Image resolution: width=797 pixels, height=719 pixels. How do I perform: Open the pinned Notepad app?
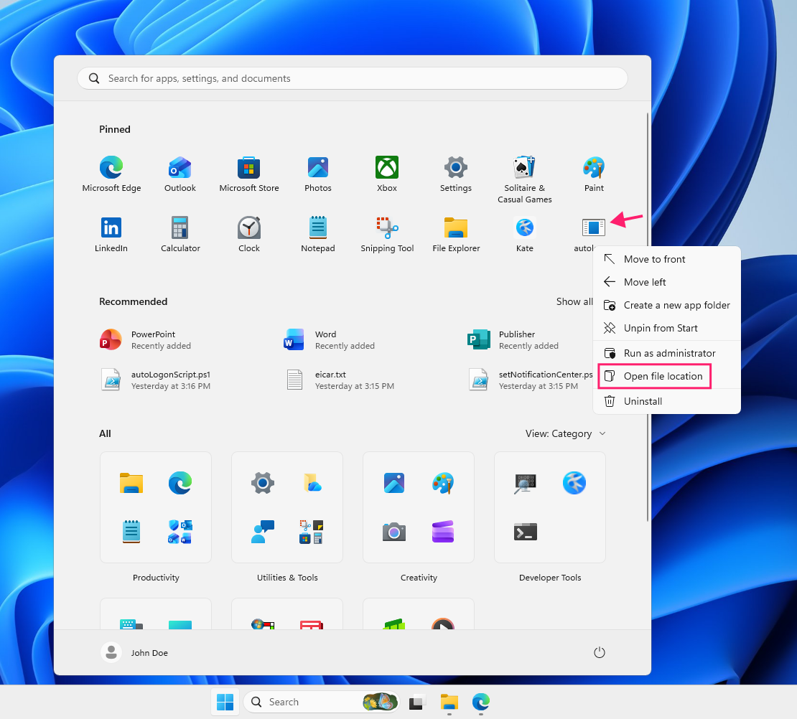pos(317,234)
